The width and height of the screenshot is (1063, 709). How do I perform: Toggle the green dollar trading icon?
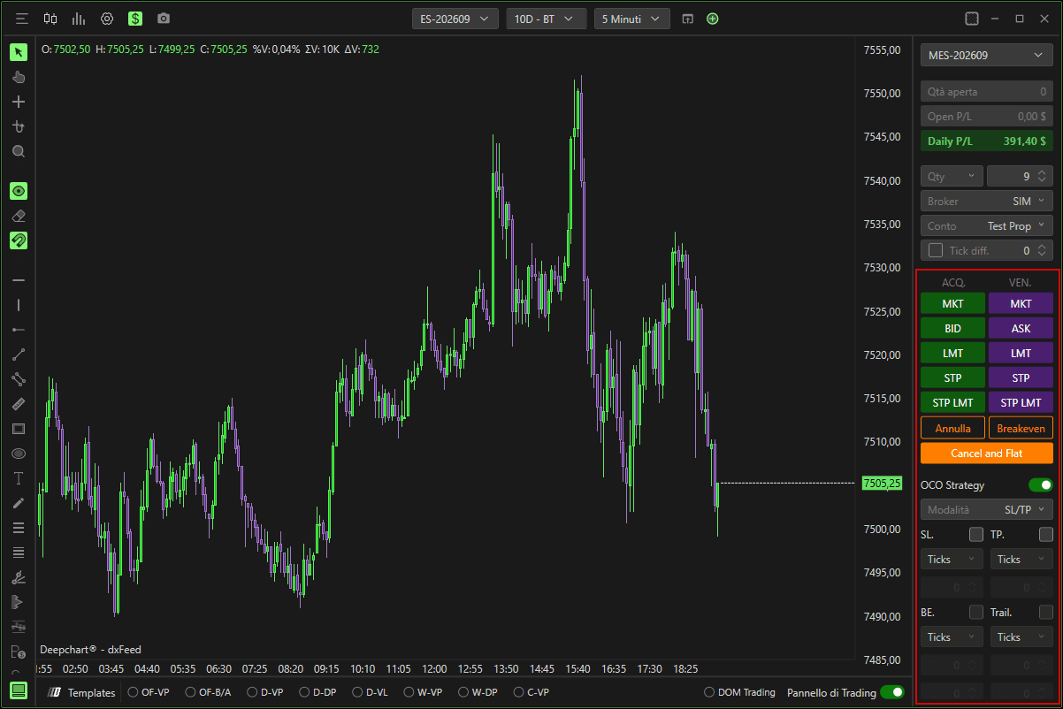tap(135, 19)
